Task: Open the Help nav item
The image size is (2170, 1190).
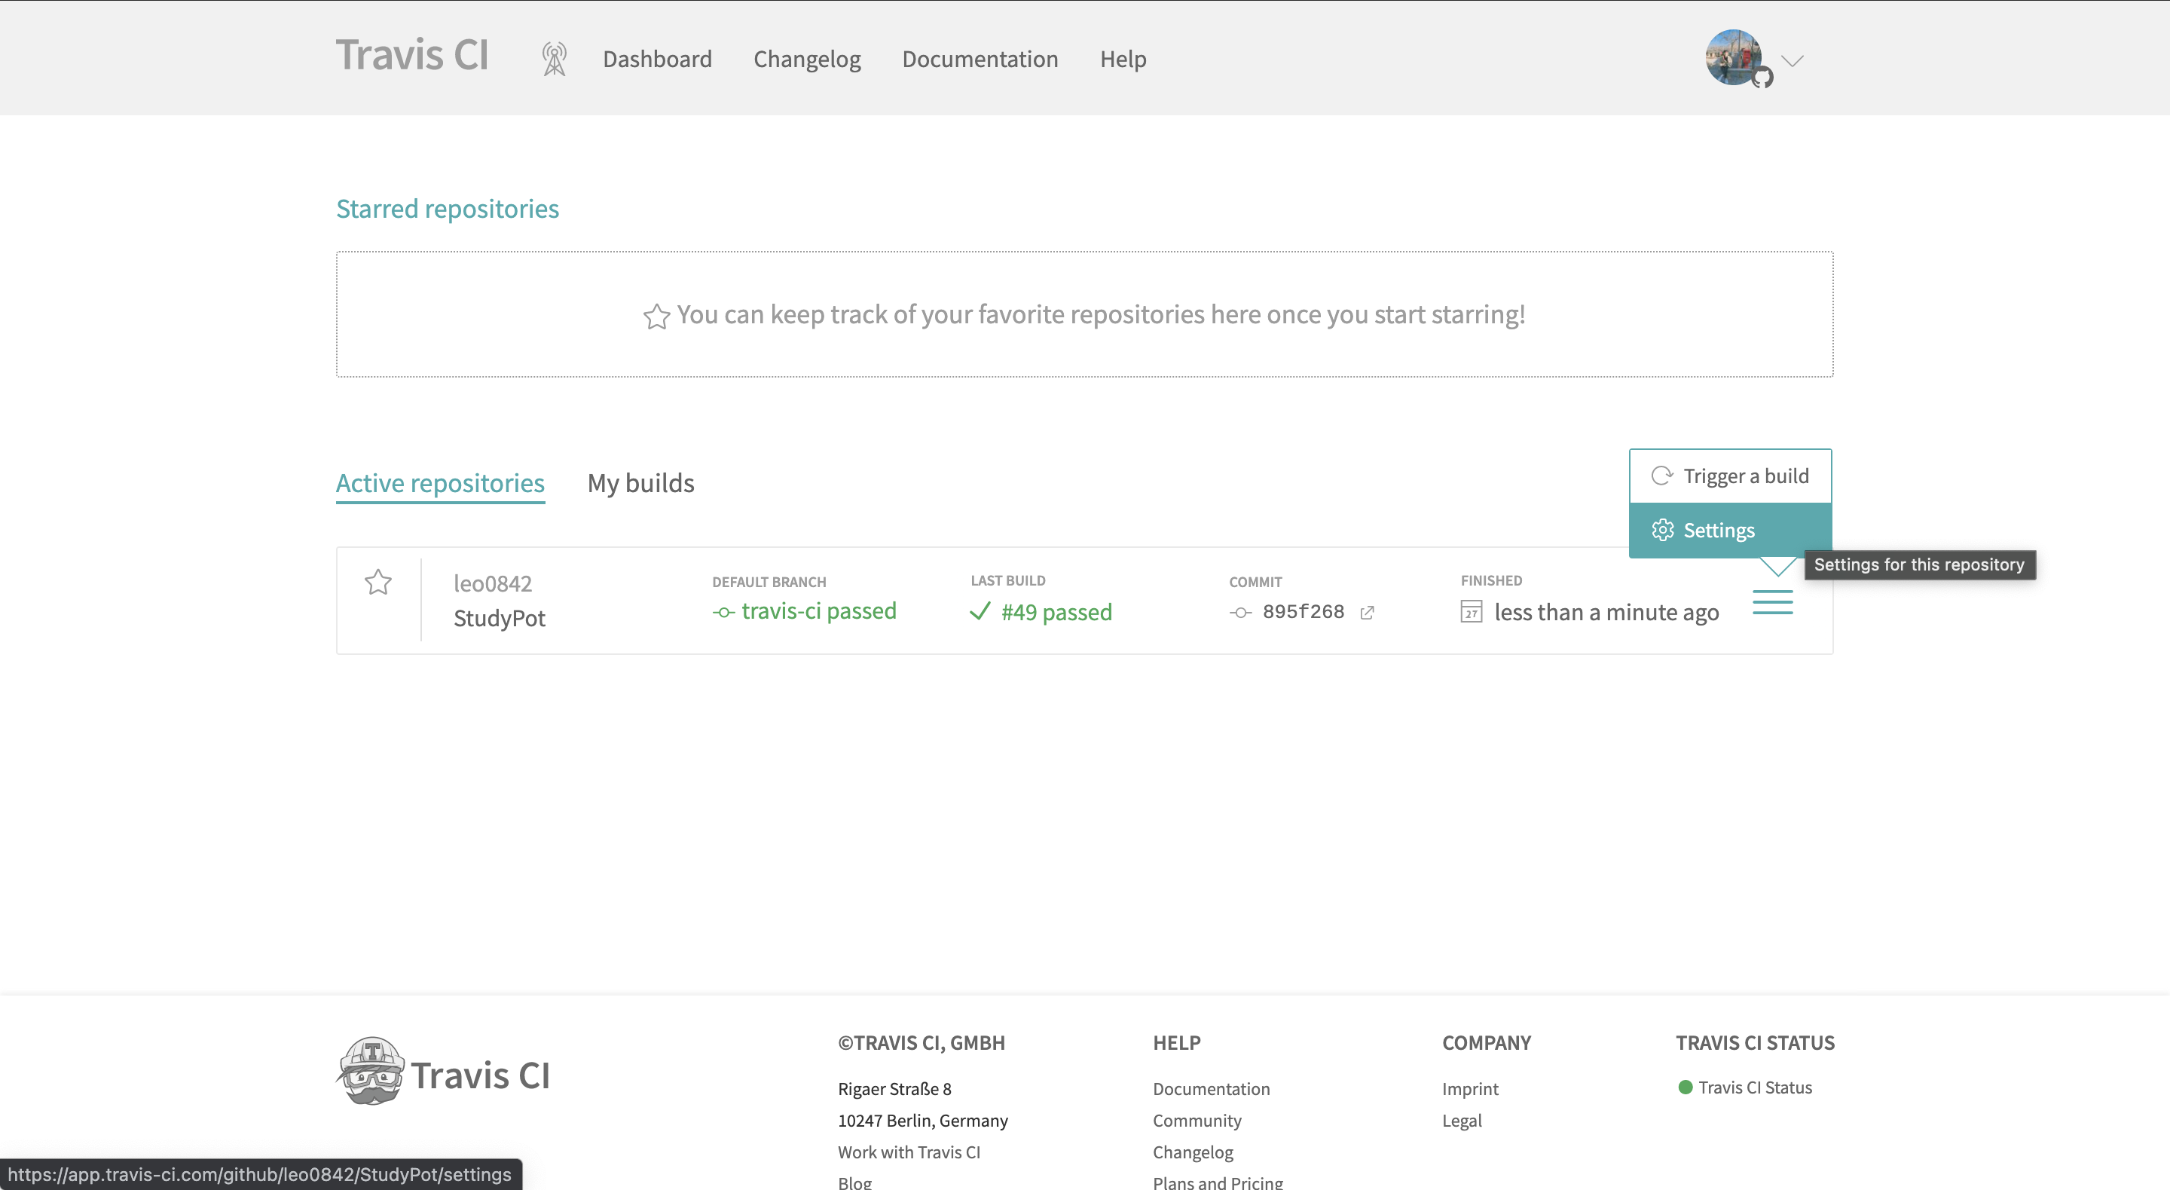Action: point(1123,59)
